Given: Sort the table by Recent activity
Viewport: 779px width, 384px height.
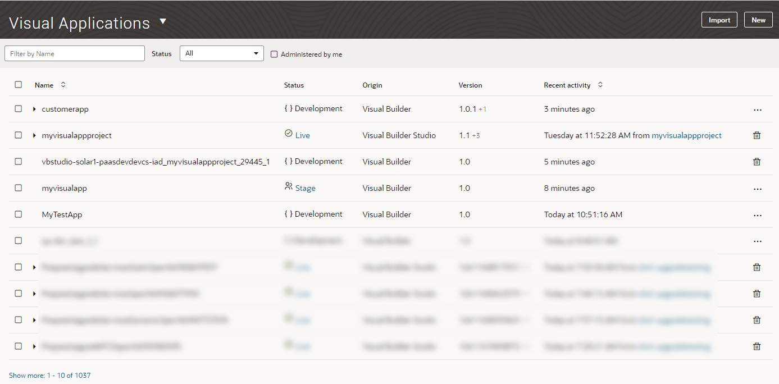Looking at the screenshot, I should pos(600,85).
